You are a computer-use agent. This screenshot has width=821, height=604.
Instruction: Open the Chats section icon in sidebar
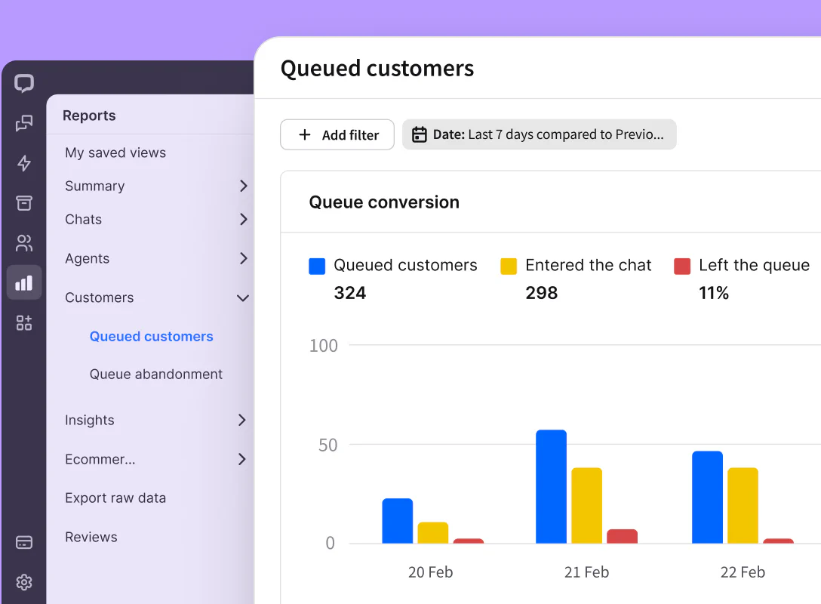click(x=24, y=123)
